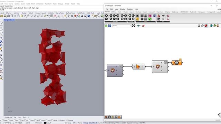Click the Cut scissors icon in Rhino toolbar

coord(15,16)
